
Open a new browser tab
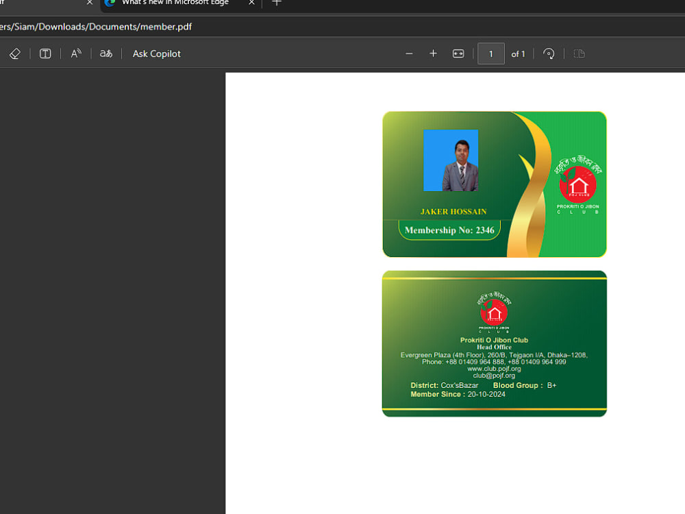(x=277, y=3)
